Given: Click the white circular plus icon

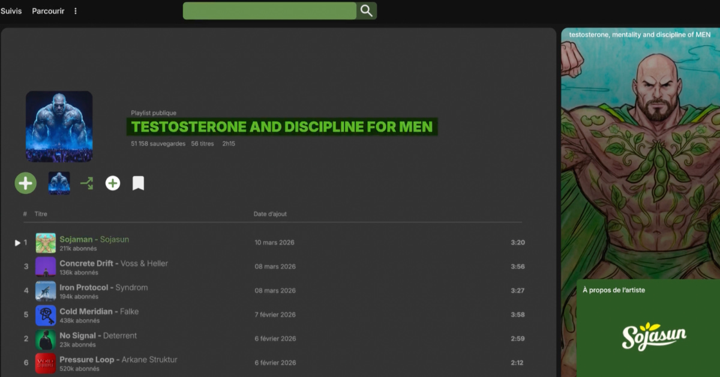Looking at the screenshot, I should 113,183.
